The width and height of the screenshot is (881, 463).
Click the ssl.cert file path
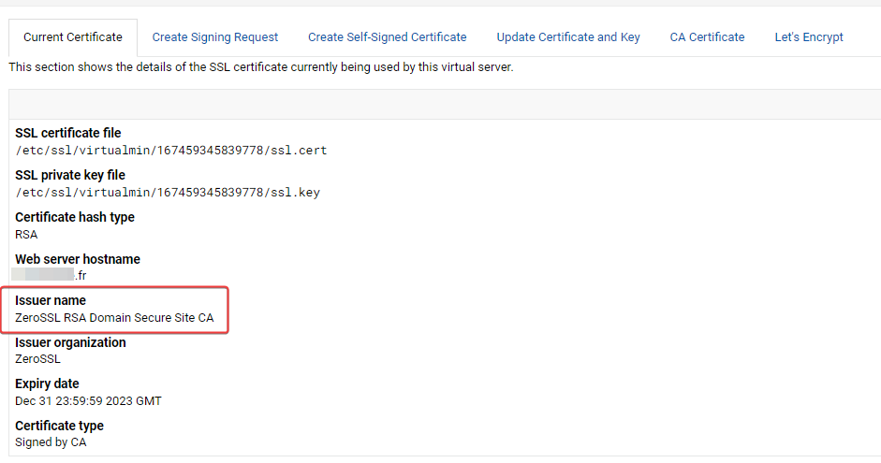170,151
